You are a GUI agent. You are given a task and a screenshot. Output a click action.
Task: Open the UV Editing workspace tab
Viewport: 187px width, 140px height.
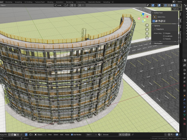[x=28, y=2]
